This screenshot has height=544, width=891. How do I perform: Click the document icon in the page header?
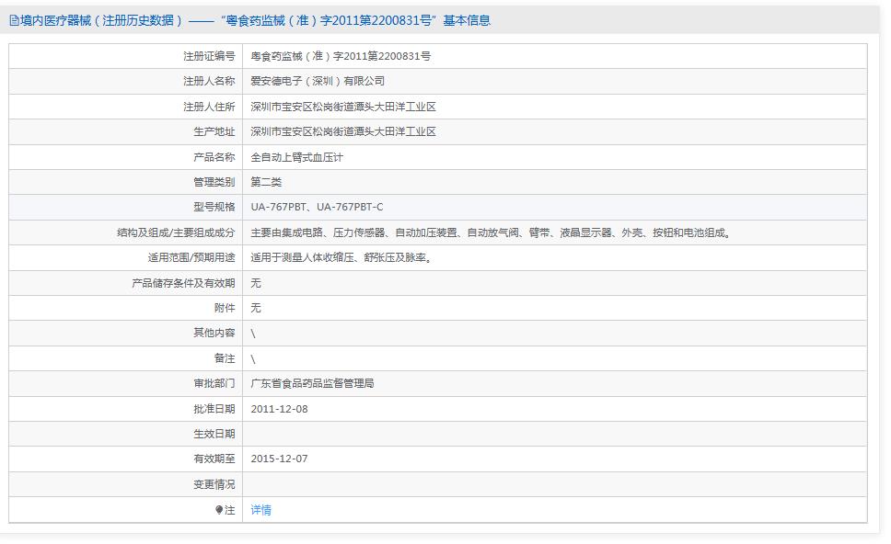(15, 20)
